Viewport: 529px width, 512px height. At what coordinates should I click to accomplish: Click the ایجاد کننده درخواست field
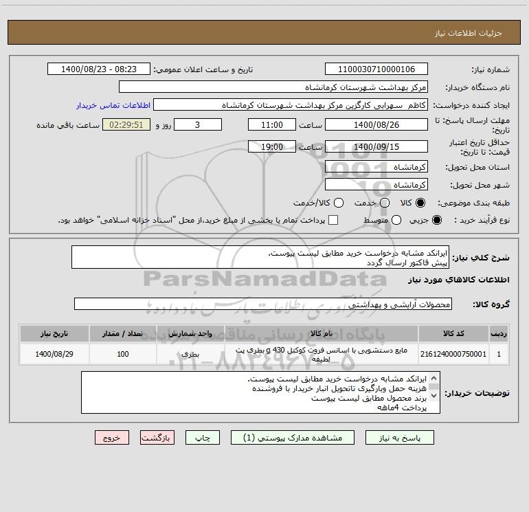(291, 105)
